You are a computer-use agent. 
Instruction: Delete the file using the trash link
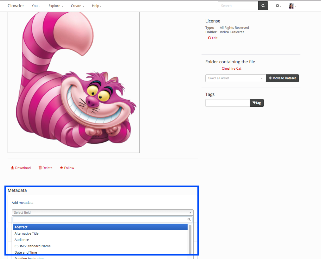[46, 168]
